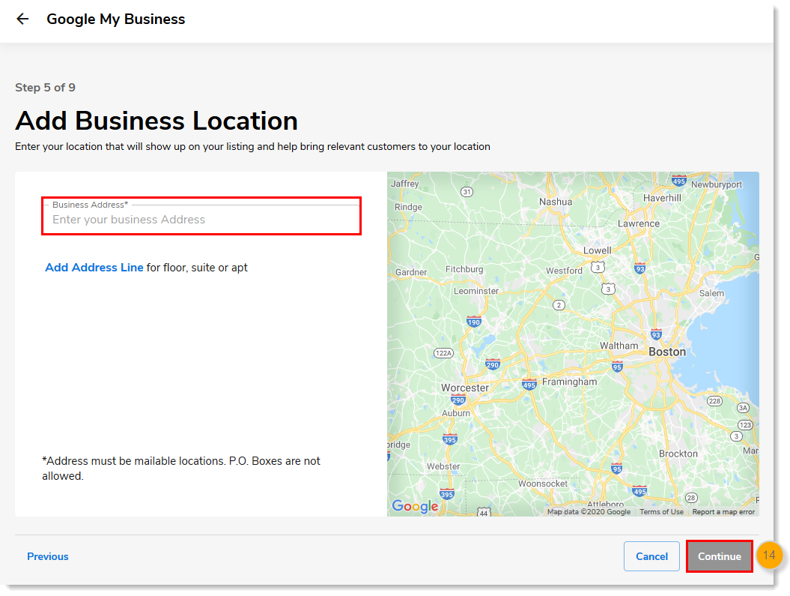Click Gardner label on the map

(x=410, y=272)
